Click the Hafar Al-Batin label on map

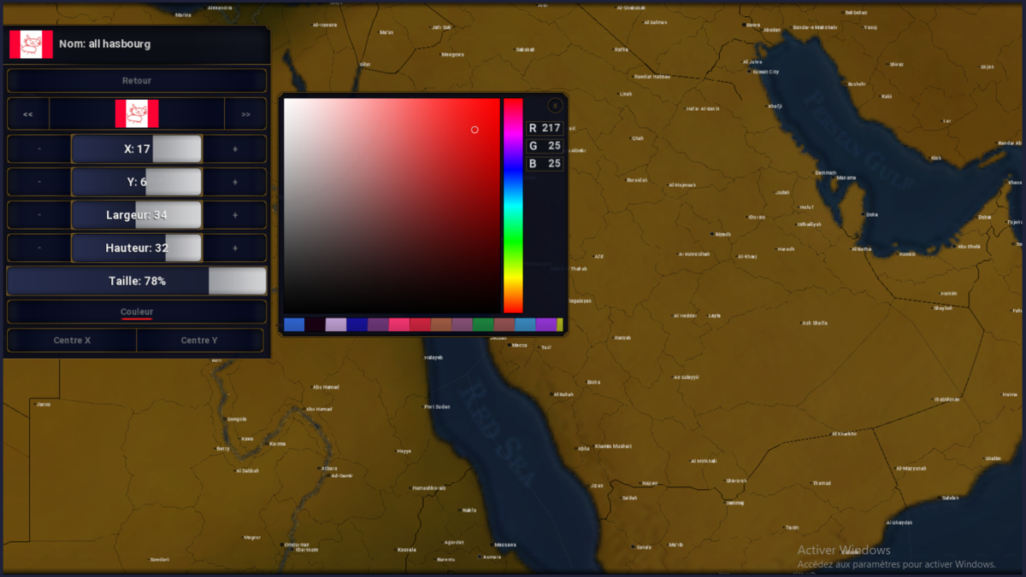tap(703, 108)
